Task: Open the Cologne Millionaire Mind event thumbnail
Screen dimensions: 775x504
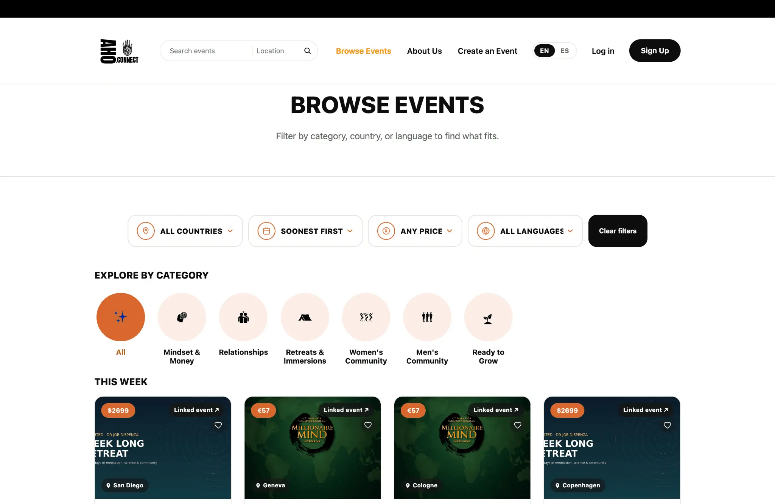Action: (462, 448)
